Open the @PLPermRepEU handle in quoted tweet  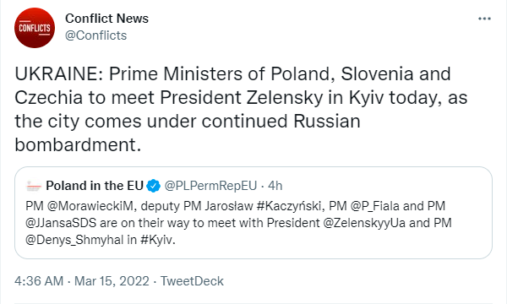tap(210, 186)
